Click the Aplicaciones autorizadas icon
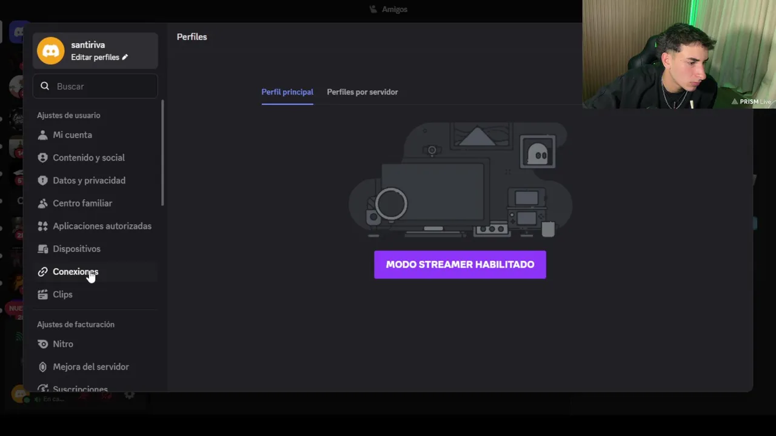776x436 pixels. 42,226
